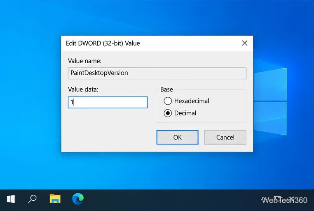Cancel the DWORD edit dialog
Image resolution: width=314 pixels, height=211 pixels.
coord(225,138)
